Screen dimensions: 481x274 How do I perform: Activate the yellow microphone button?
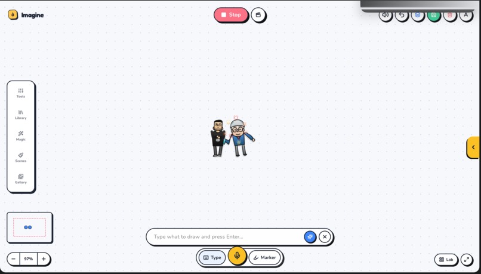pos(237,255)
